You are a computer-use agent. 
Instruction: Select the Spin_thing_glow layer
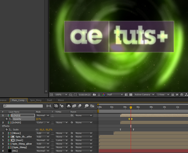coord(22,144)
